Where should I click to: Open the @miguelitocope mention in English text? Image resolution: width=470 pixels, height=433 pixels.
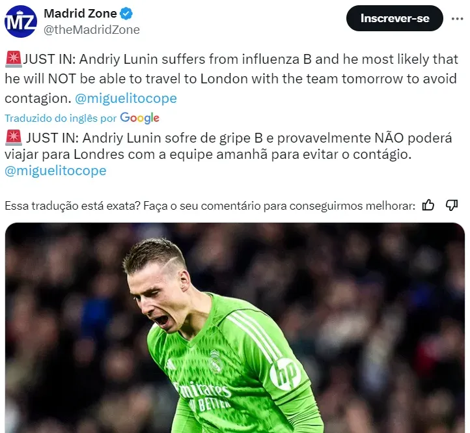tap(126, 98)
